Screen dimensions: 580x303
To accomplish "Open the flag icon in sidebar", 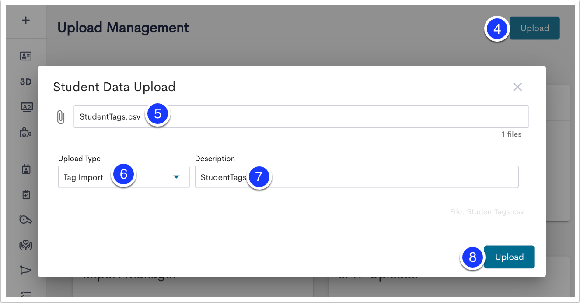I will tap(26, 271).
